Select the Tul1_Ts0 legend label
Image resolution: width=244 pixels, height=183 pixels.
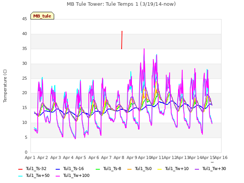pos(143,169)
